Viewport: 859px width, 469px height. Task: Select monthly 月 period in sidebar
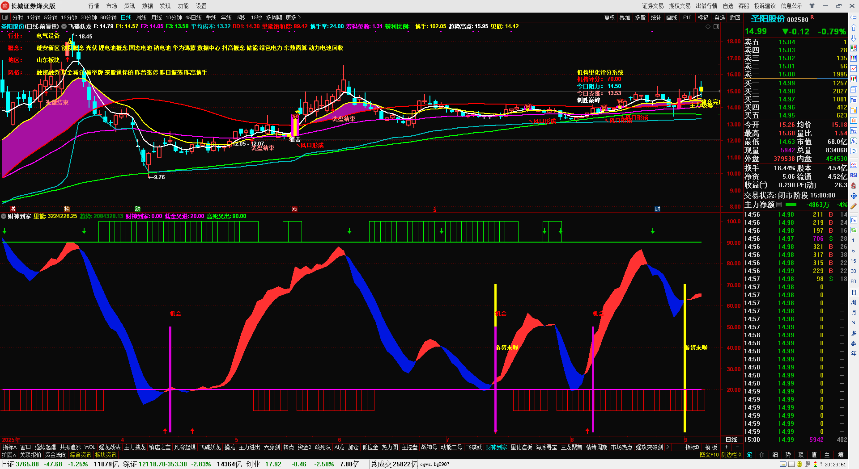pyautogui.click(x=853, y=313)
